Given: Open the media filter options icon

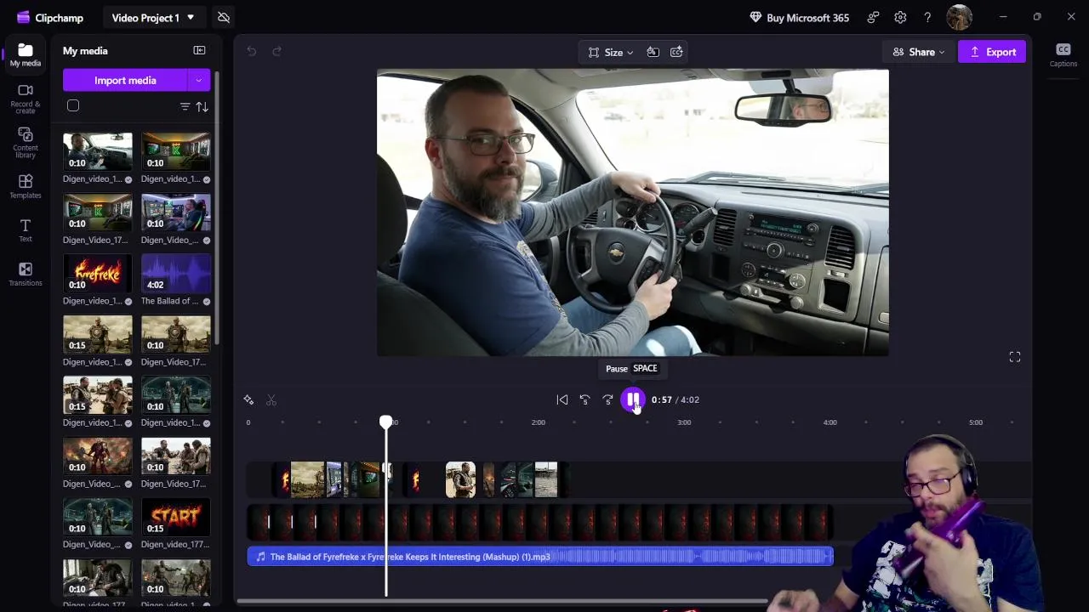Looking at the screenshot, I should tap(185, 106).
